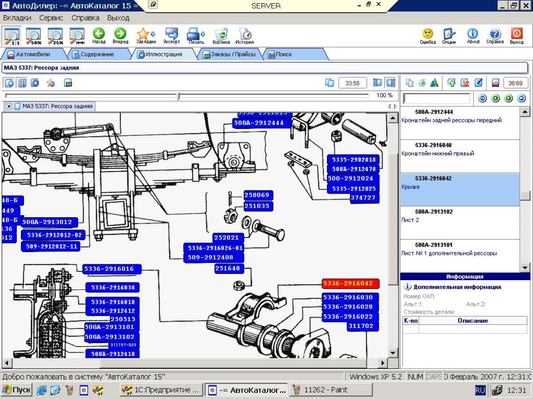Fit illustration to window width

(x=77, y=36)
